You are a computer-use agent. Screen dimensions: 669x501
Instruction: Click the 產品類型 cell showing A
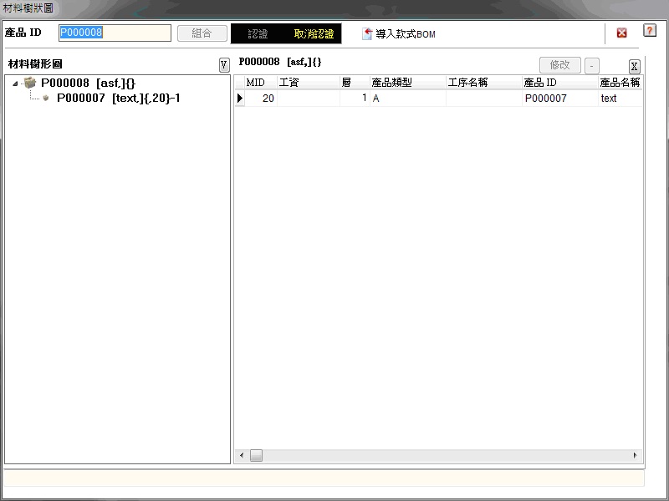pyautogui.click(x=408, y=98)
